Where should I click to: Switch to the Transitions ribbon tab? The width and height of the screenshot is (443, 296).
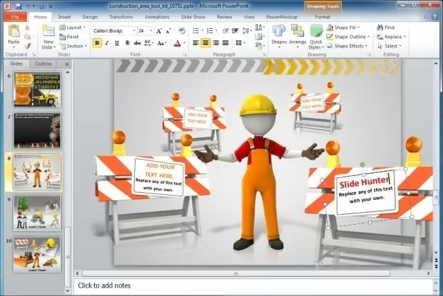[121, 16]
